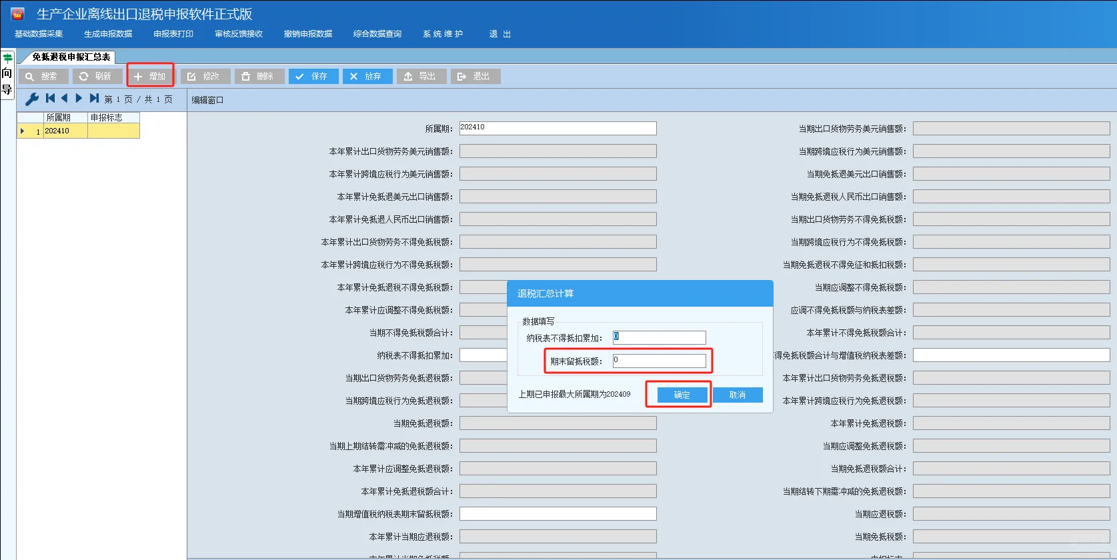The width and height of the screenshot is (1117, 560).
Task: Click the 刷新 refresh toolbar button
Action: [97, 77]
